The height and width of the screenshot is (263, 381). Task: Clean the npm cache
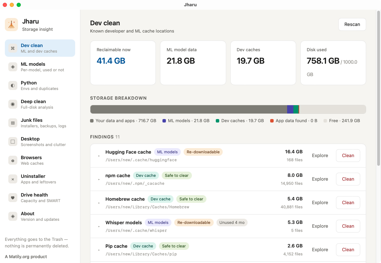(348, 179)
